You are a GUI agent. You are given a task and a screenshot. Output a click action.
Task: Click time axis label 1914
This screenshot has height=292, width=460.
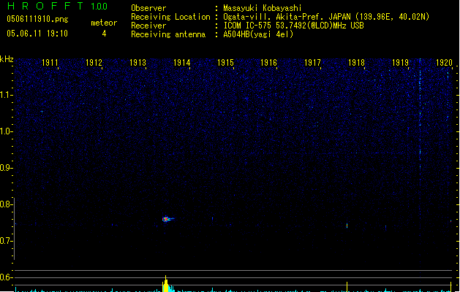[x=182, y=63]
